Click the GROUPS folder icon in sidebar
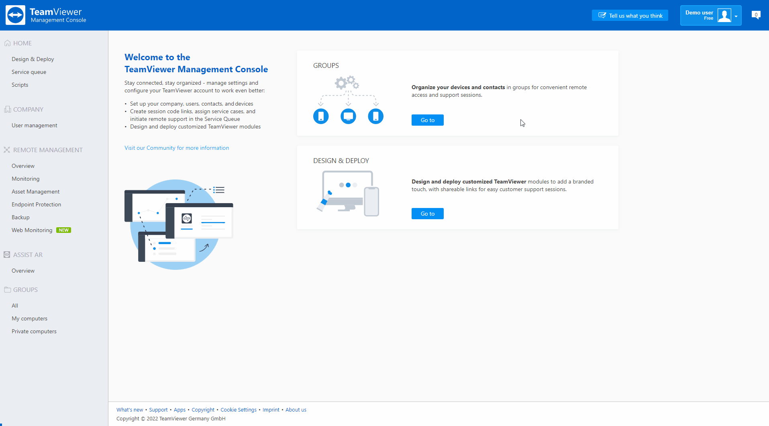 coord(7,289)
